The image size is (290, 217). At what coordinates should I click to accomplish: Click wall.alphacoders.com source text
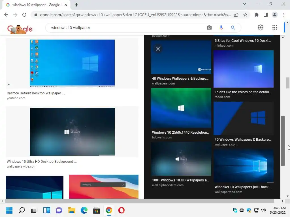(x=168, y=185)
